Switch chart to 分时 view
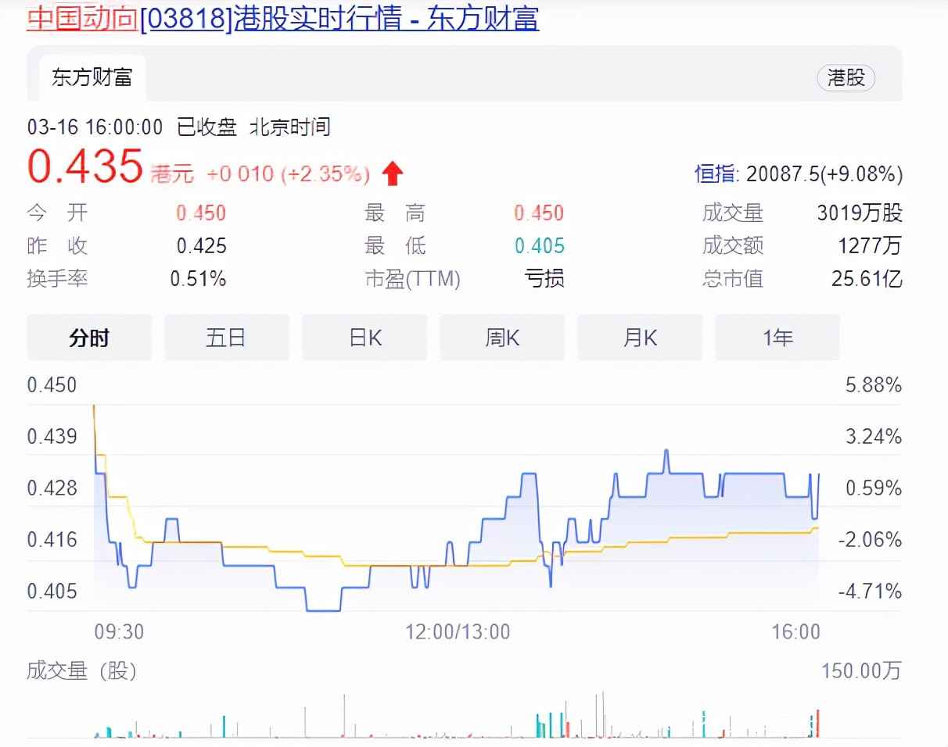 coord(89,338)
